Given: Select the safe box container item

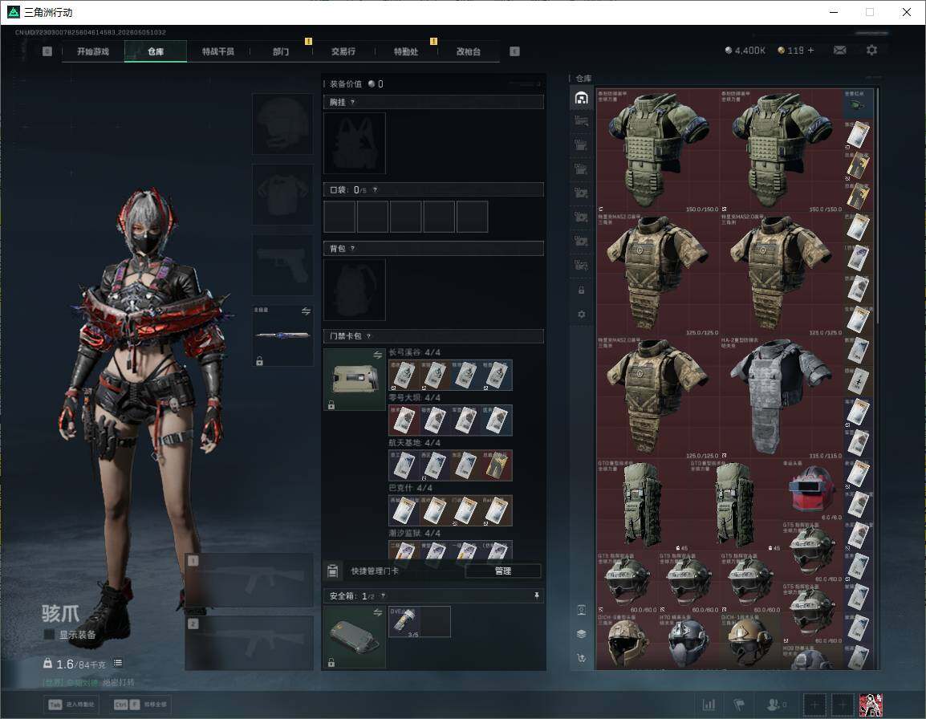Looking at the screenshot, I should [x=355, y=637].
